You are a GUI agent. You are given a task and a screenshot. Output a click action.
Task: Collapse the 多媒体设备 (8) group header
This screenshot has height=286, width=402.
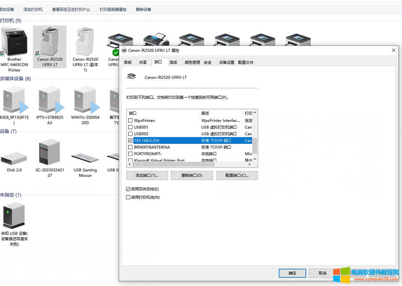click(15, 79)
